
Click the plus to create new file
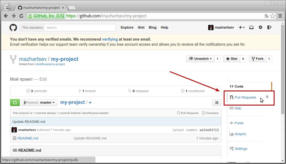(x=90, y=103)
